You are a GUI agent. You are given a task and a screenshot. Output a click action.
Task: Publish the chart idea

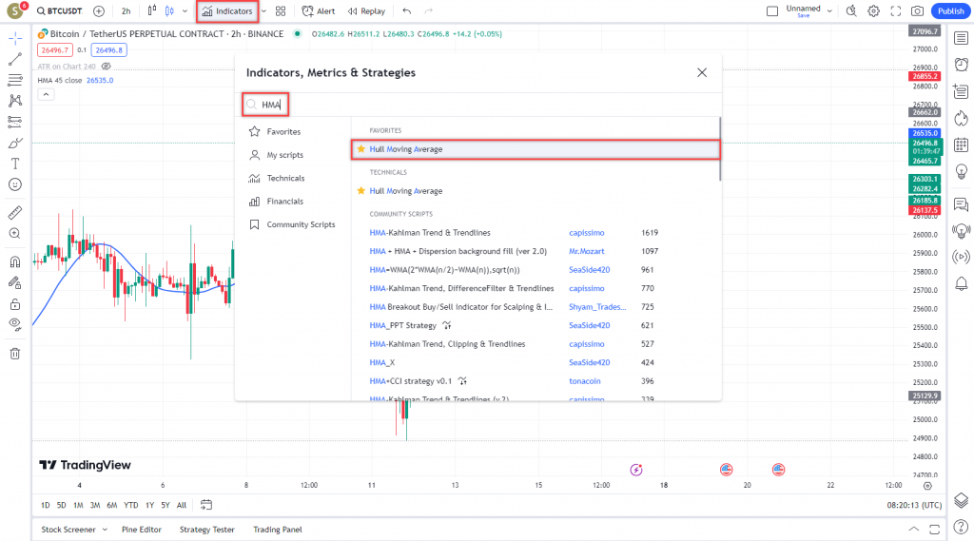click(950, 11)
